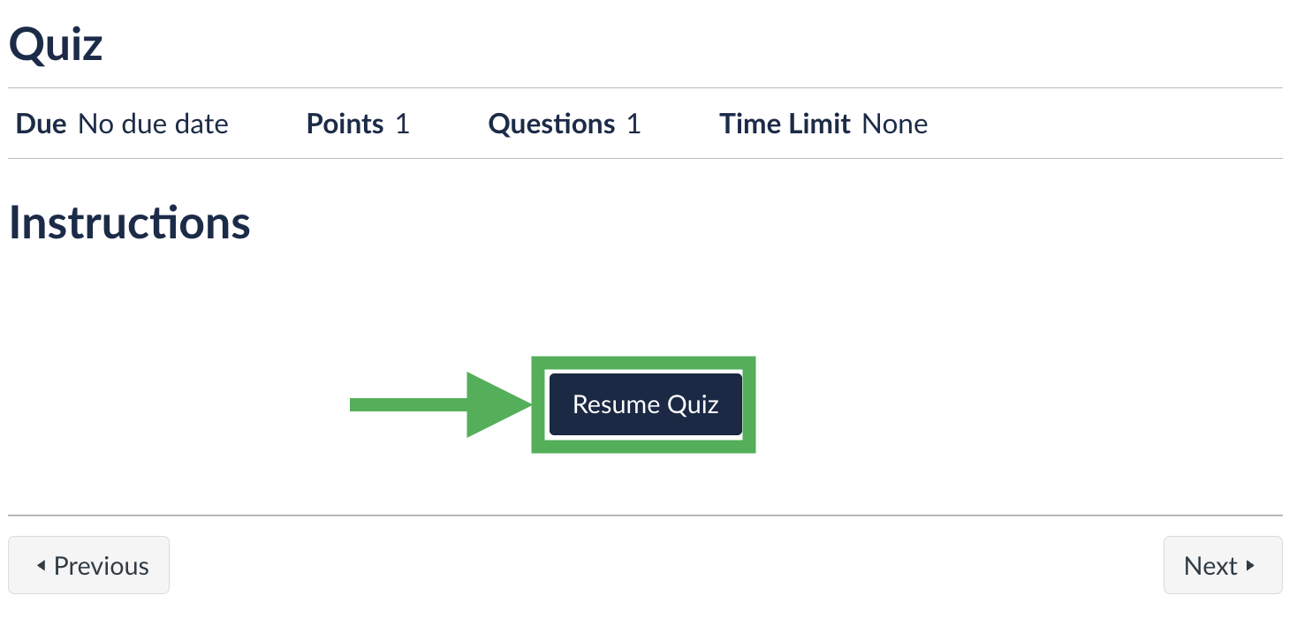This screenshot has height=633, width=1312.
Task: Click the right-arrow glyph inside Next button
Action: coord(1252,565)
